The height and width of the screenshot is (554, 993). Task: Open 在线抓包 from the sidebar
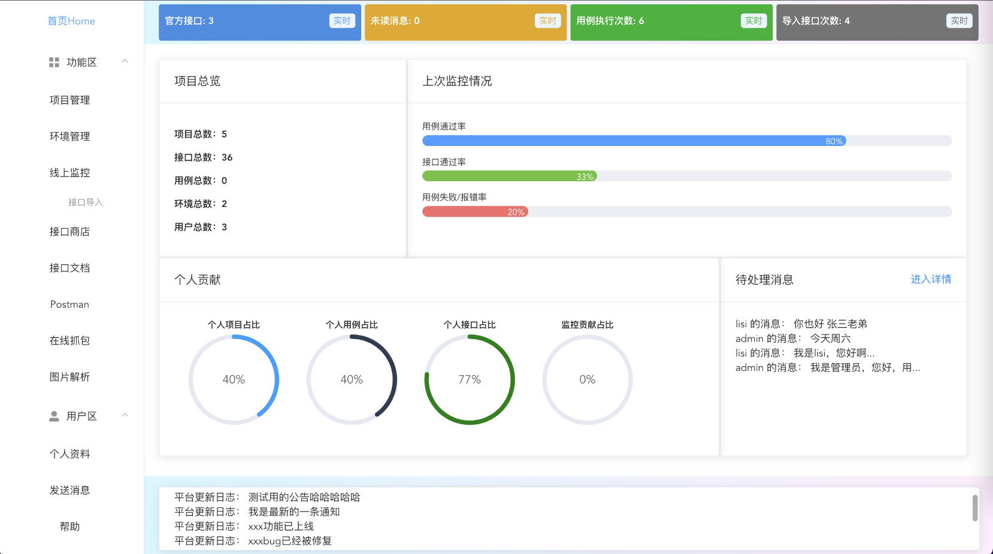[x=69, y=340]
